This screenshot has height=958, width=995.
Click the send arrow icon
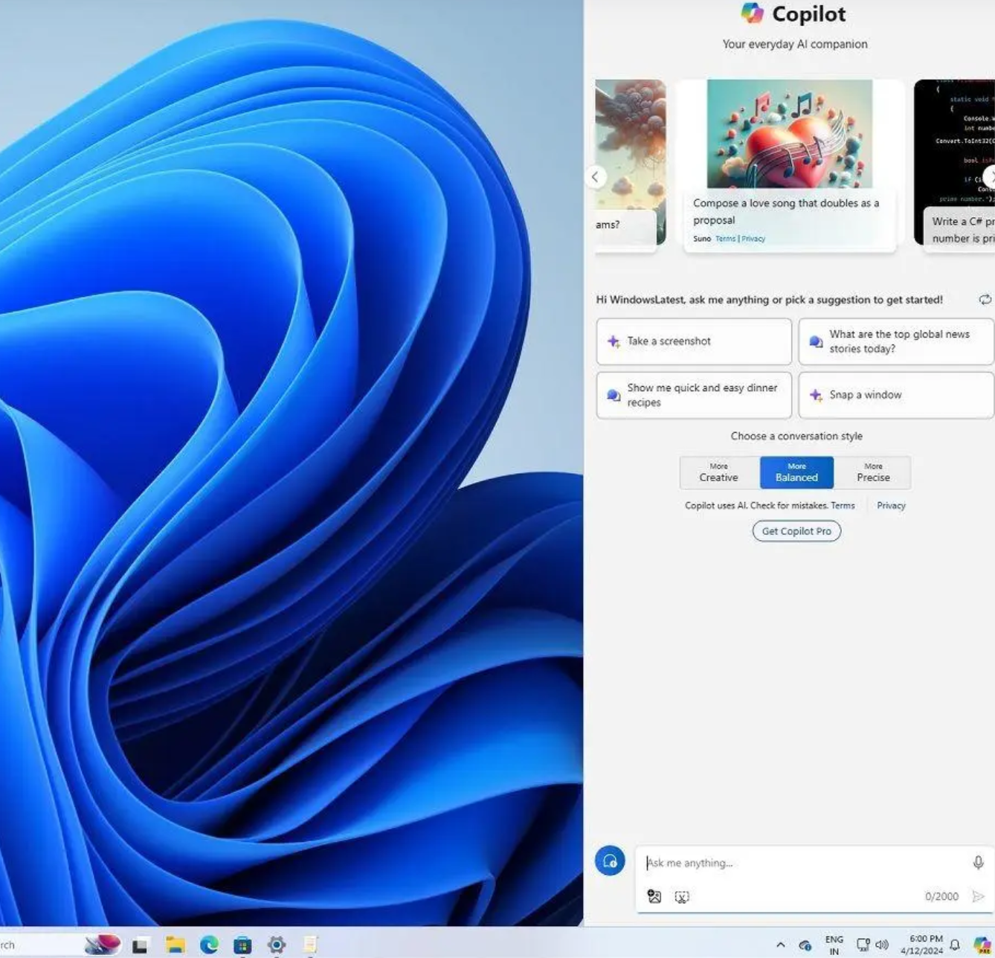(x=978, y=896)
